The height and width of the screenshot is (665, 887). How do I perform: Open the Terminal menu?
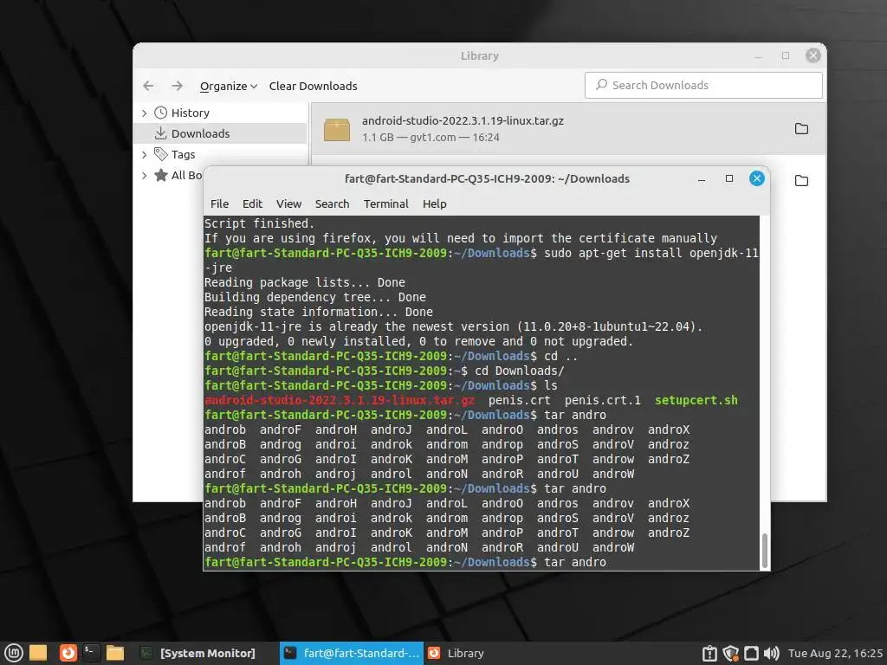pyautogui.click(x=385, y=203)
